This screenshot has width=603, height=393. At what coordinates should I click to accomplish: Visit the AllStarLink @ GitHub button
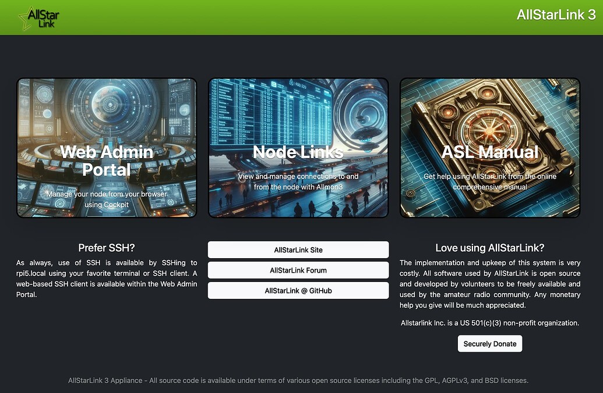298,291
